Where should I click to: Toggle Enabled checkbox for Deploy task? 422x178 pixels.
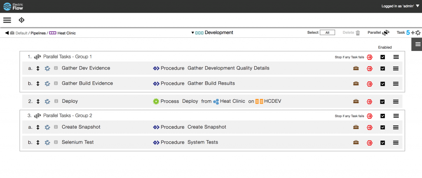pos(382,102)
